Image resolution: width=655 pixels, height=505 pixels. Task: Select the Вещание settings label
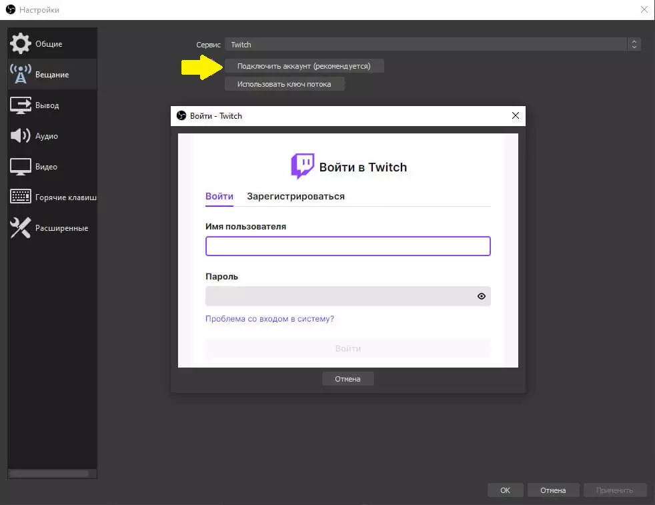point(52,75)
